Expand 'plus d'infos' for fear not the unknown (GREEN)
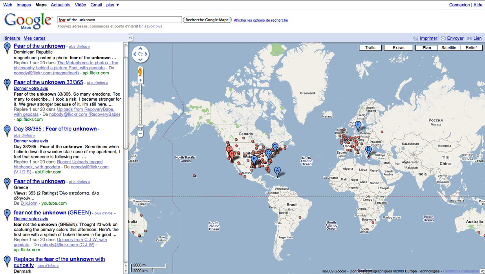485x274 pixels. [105, 214]
